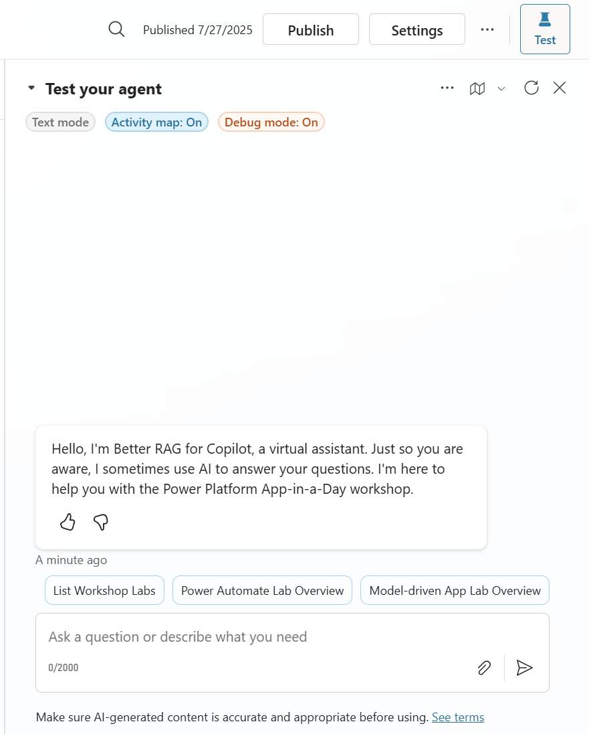This screenshot has width=589, height=734.
Task: Toggle Debug mode: On pill
Action: (x=271, y=122)
